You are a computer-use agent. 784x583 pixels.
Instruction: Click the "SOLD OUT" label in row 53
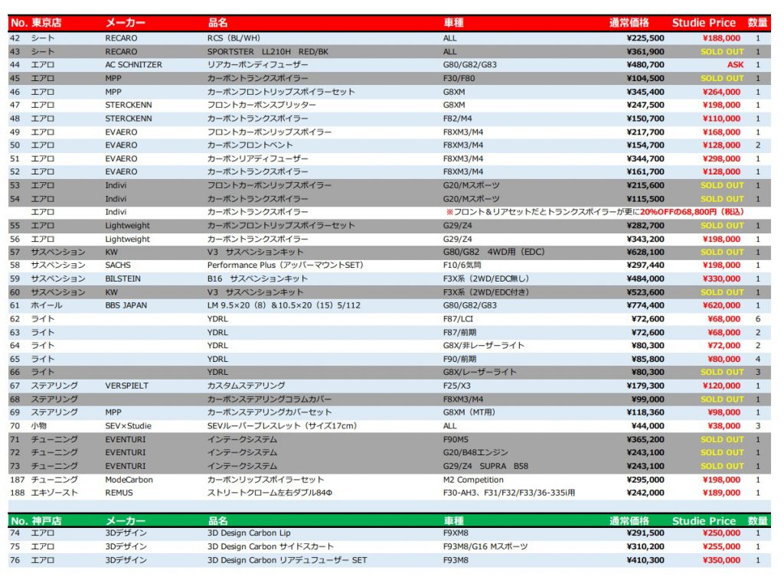722,185
